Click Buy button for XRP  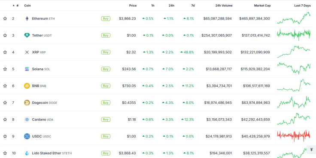point(106,53)
